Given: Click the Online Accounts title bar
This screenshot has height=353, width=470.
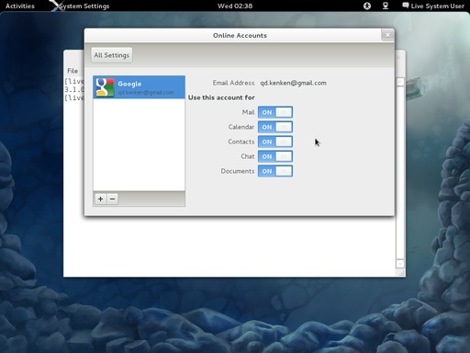Looking at the screenshot, I should [240, 35].
